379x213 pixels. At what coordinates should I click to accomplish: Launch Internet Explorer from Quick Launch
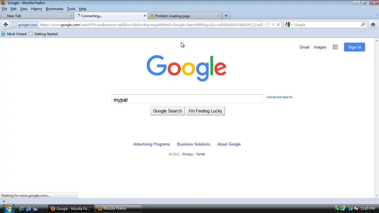click(22, 209)
